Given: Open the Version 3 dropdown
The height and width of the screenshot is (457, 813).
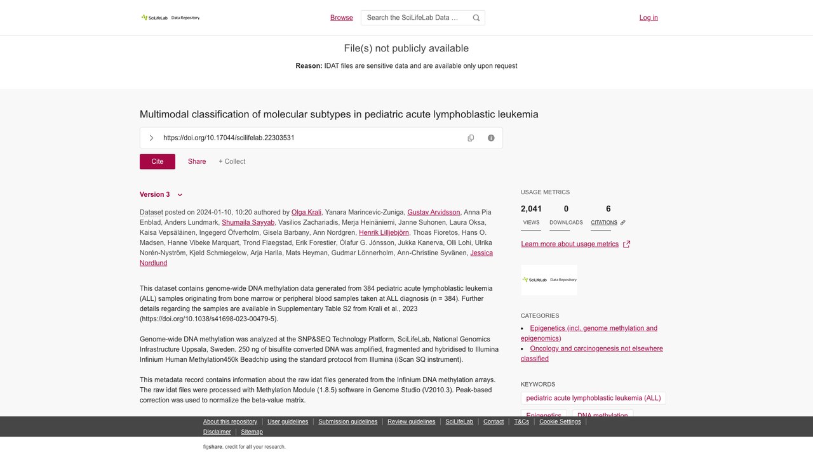Looking at the screenshot, I should (x=161, y=195).
